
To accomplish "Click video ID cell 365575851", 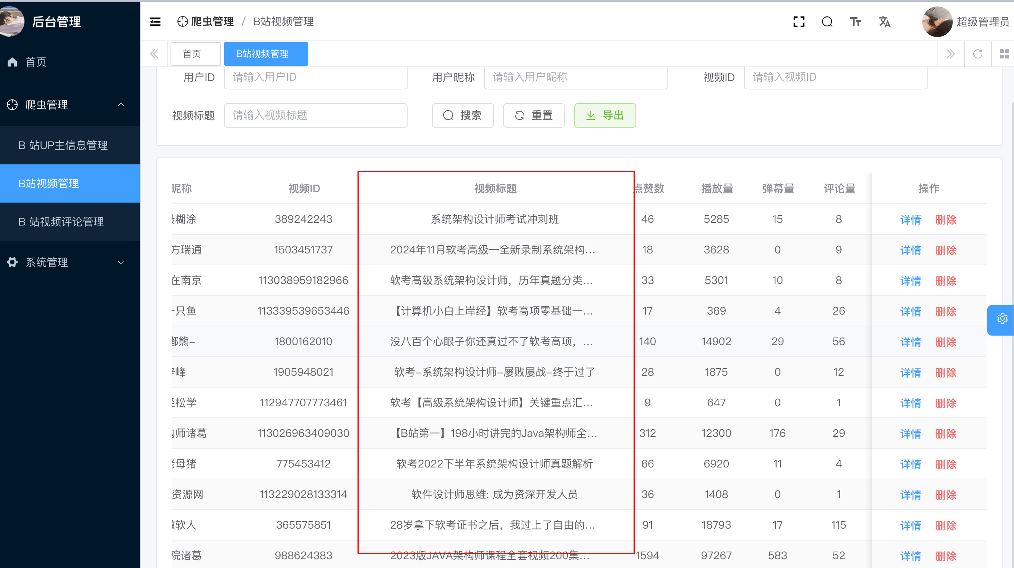I will click(304, 525).
